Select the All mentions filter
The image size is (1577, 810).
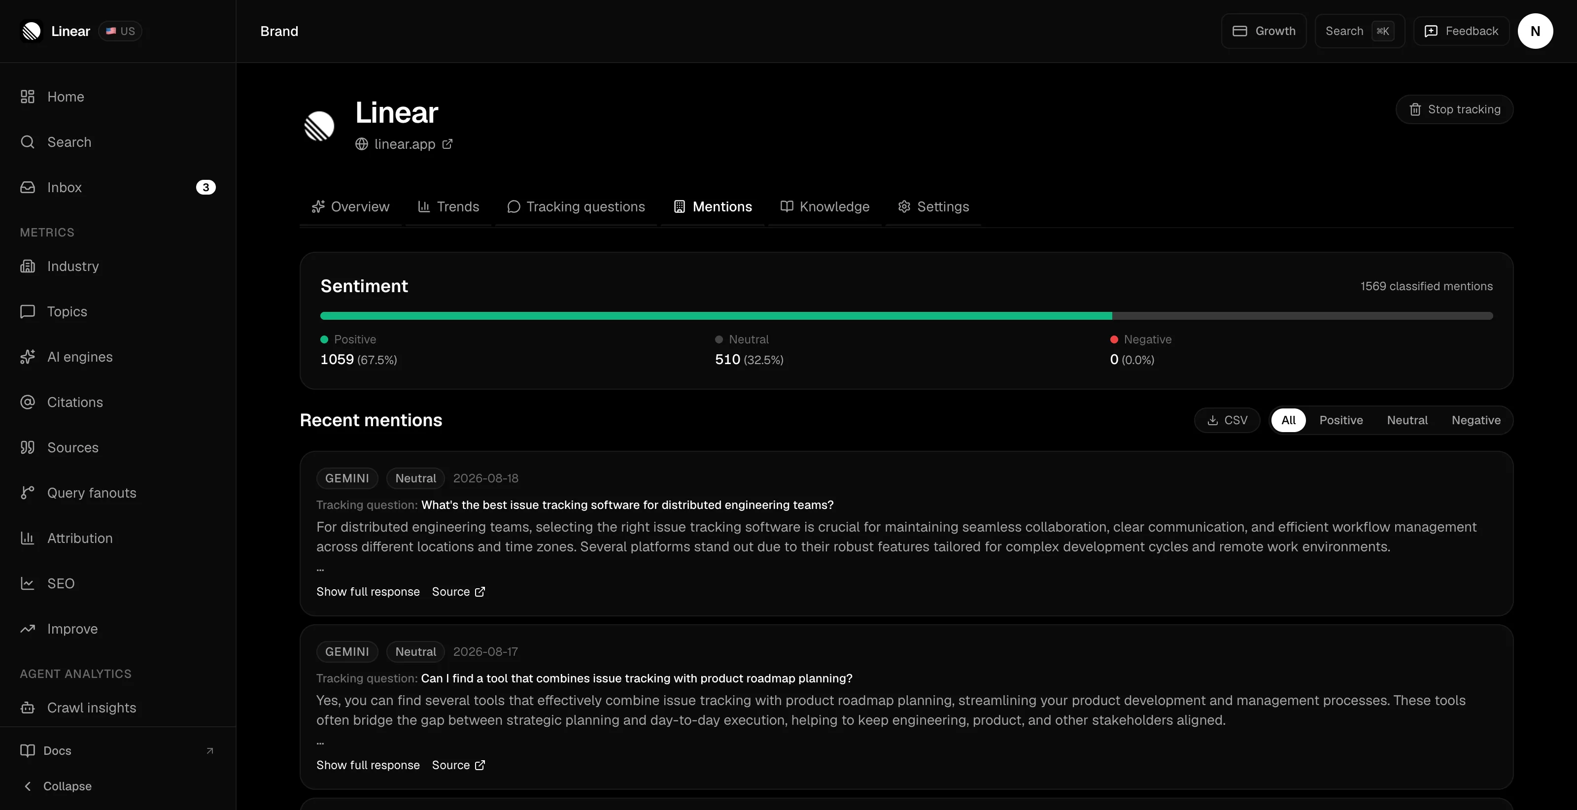1289,420
